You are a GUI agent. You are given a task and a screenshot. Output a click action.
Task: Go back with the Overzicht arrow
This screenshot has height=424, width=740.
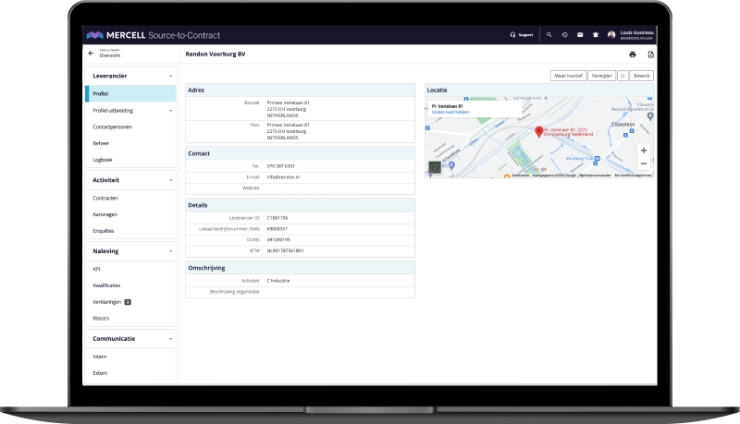click(x=91, y=54)
